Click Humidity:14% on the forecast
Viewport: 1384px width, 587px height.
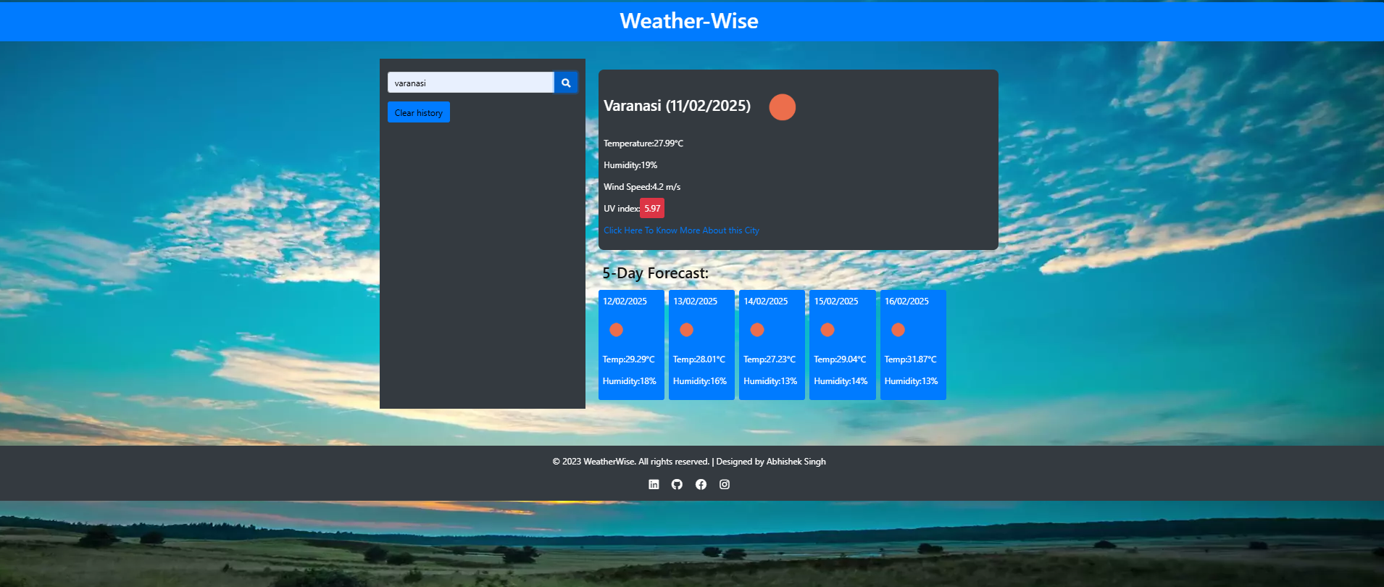pyautogui.click(x=841, y=381)
